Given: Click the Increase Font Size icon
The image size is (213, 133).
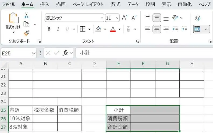Looking at the screenshot, I should pos(124,18).
